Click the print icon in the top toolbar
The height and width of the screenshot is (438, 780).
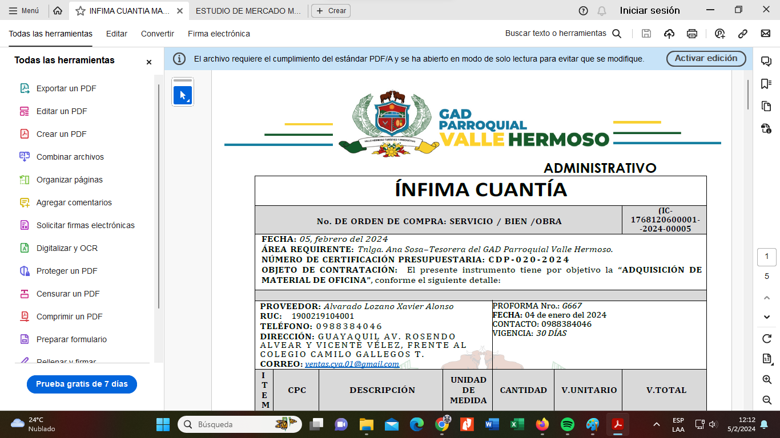pyautogui.click(x=692, y=34)
